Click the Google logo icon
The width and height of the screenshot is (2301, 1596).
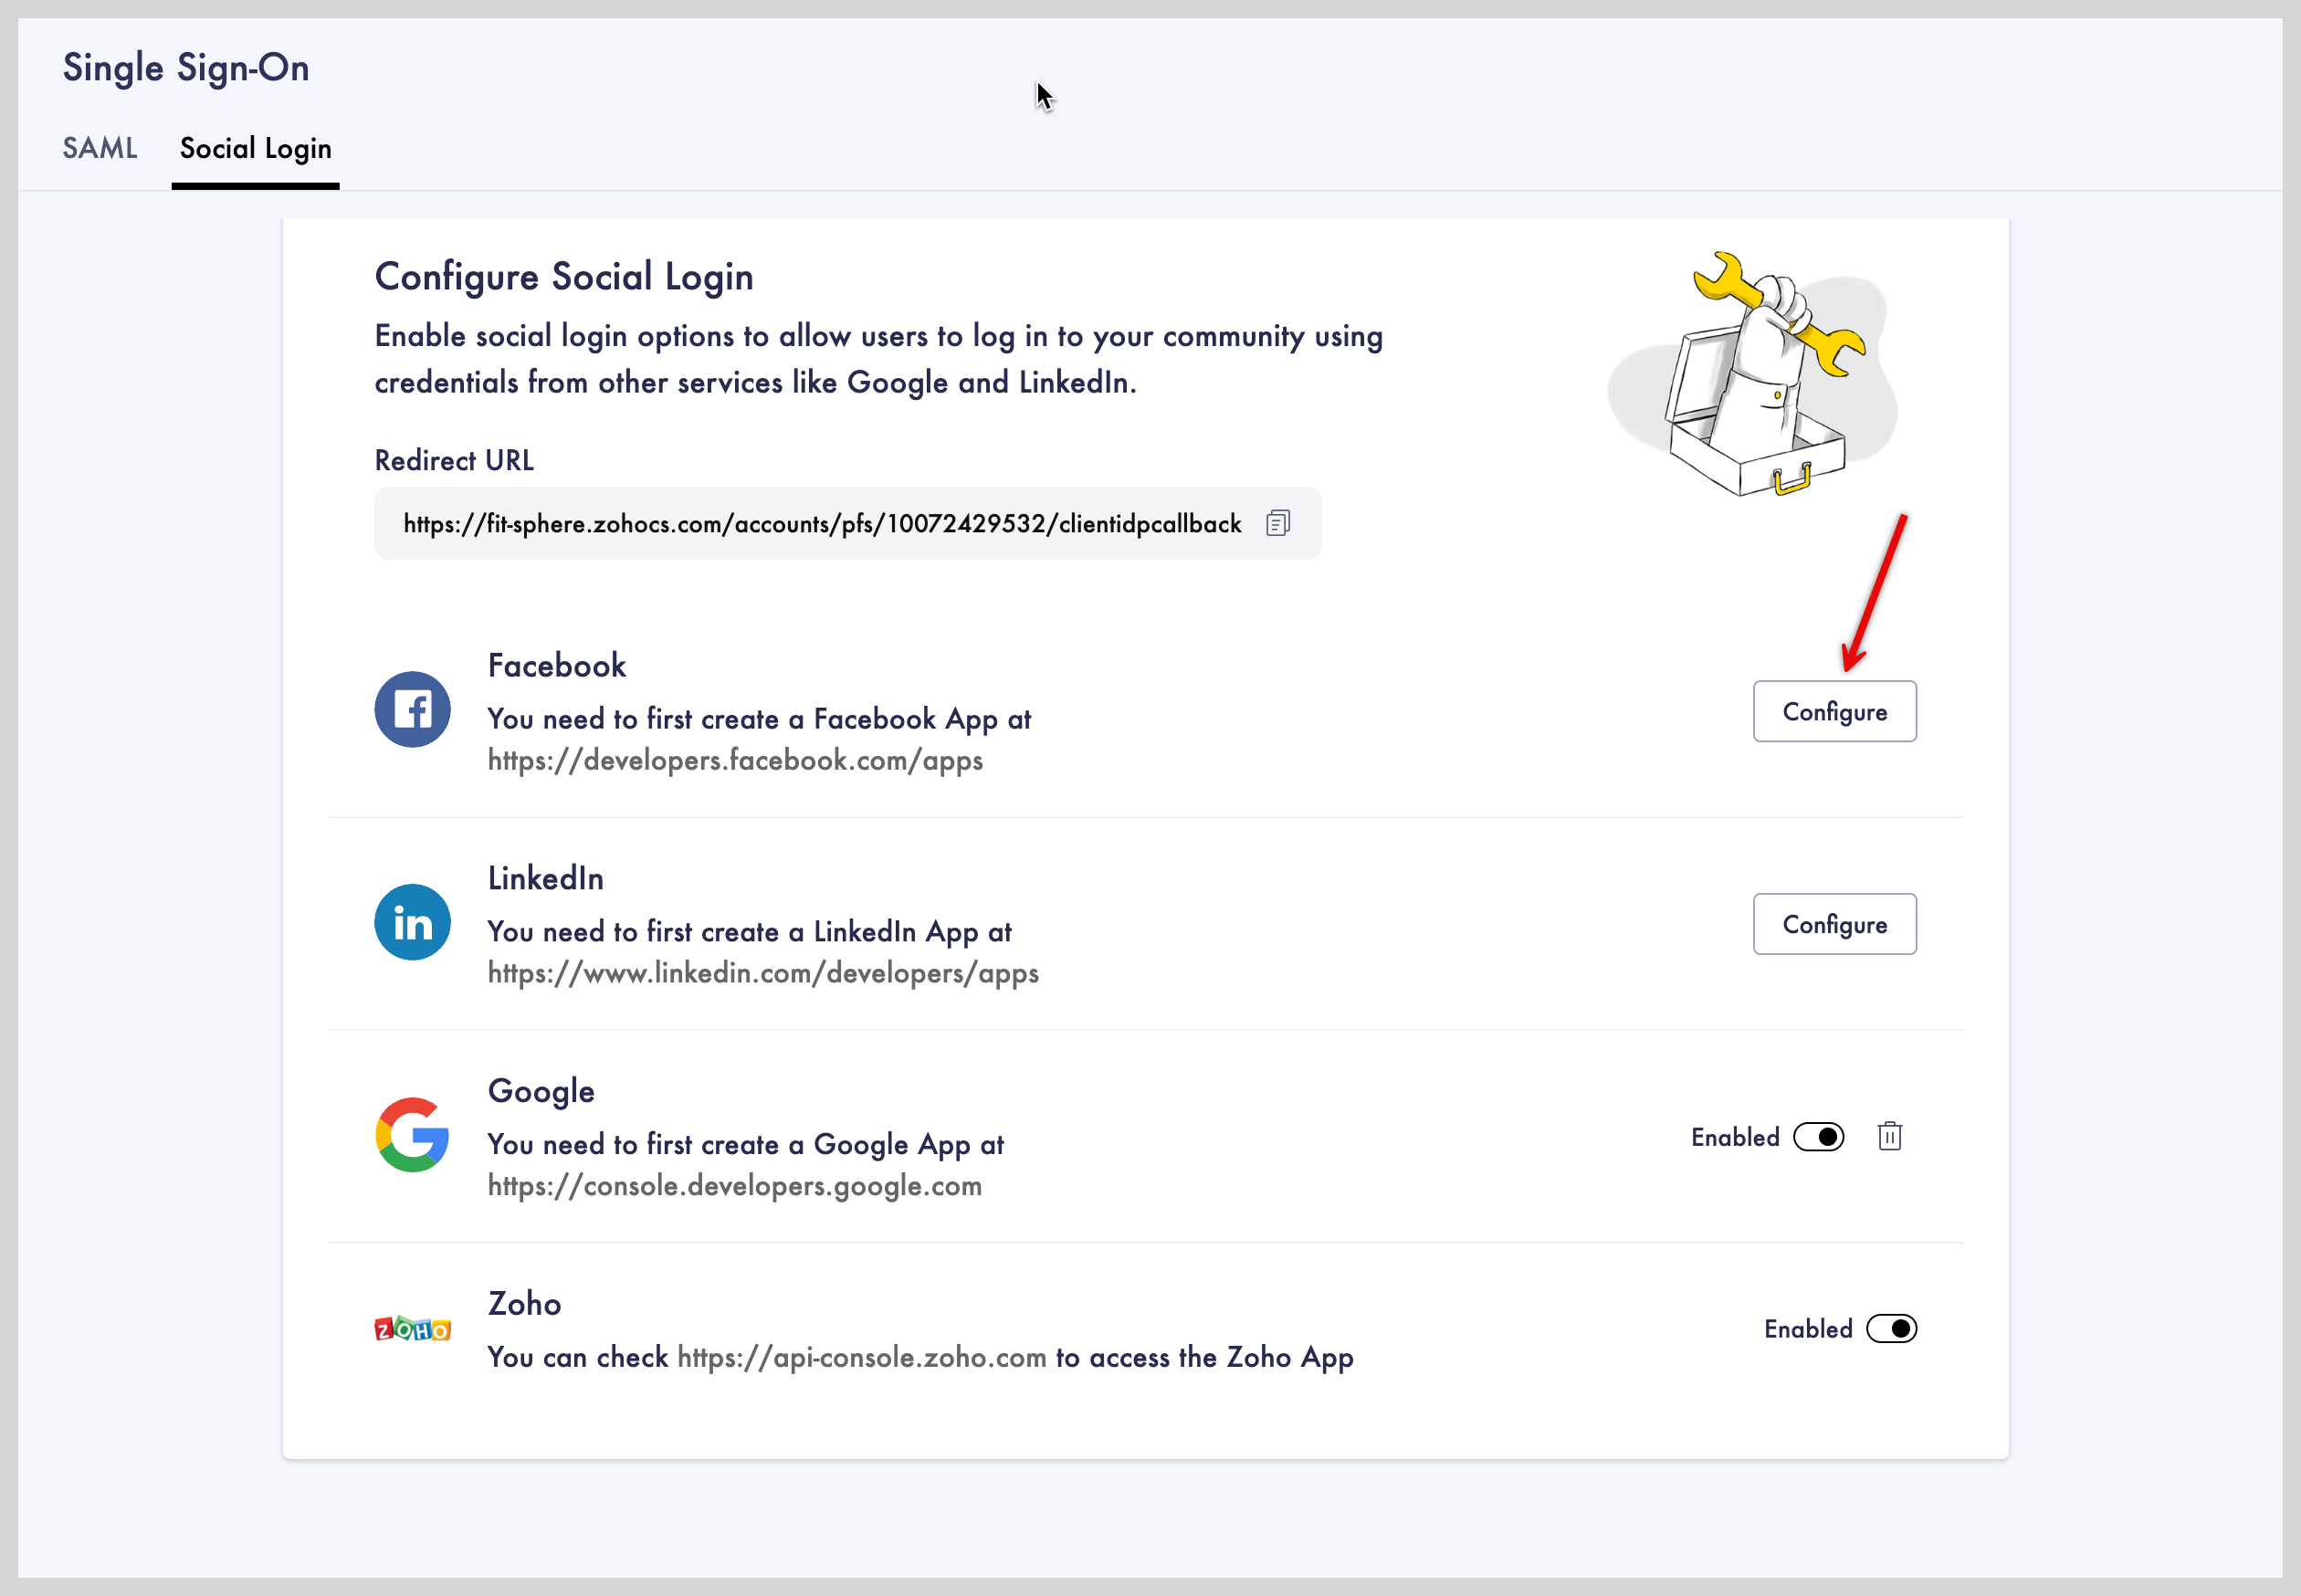tap(412, 1135)
